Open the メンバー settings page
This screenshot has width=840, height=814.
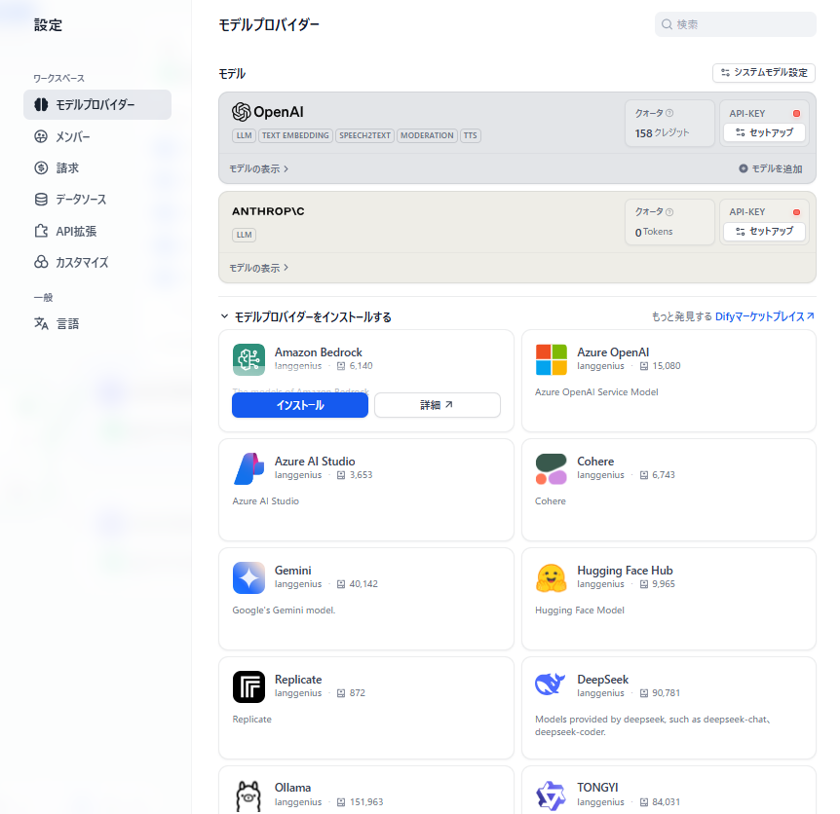click(x=73, y=136)
